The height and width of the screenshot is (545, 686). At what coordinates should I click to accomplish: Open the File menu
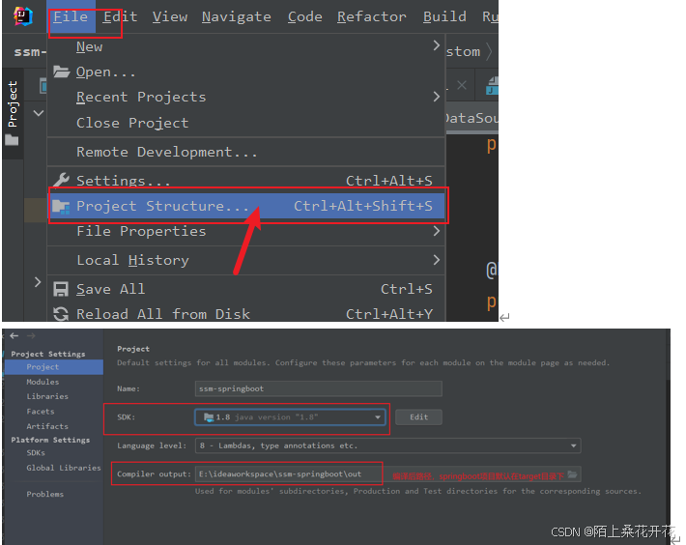pos(71,16)
